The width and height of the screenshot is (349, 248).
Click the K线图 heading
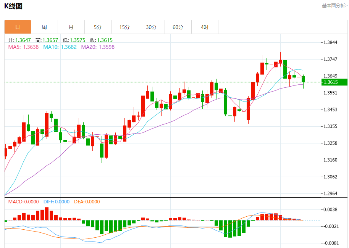(x=13, y=6)
